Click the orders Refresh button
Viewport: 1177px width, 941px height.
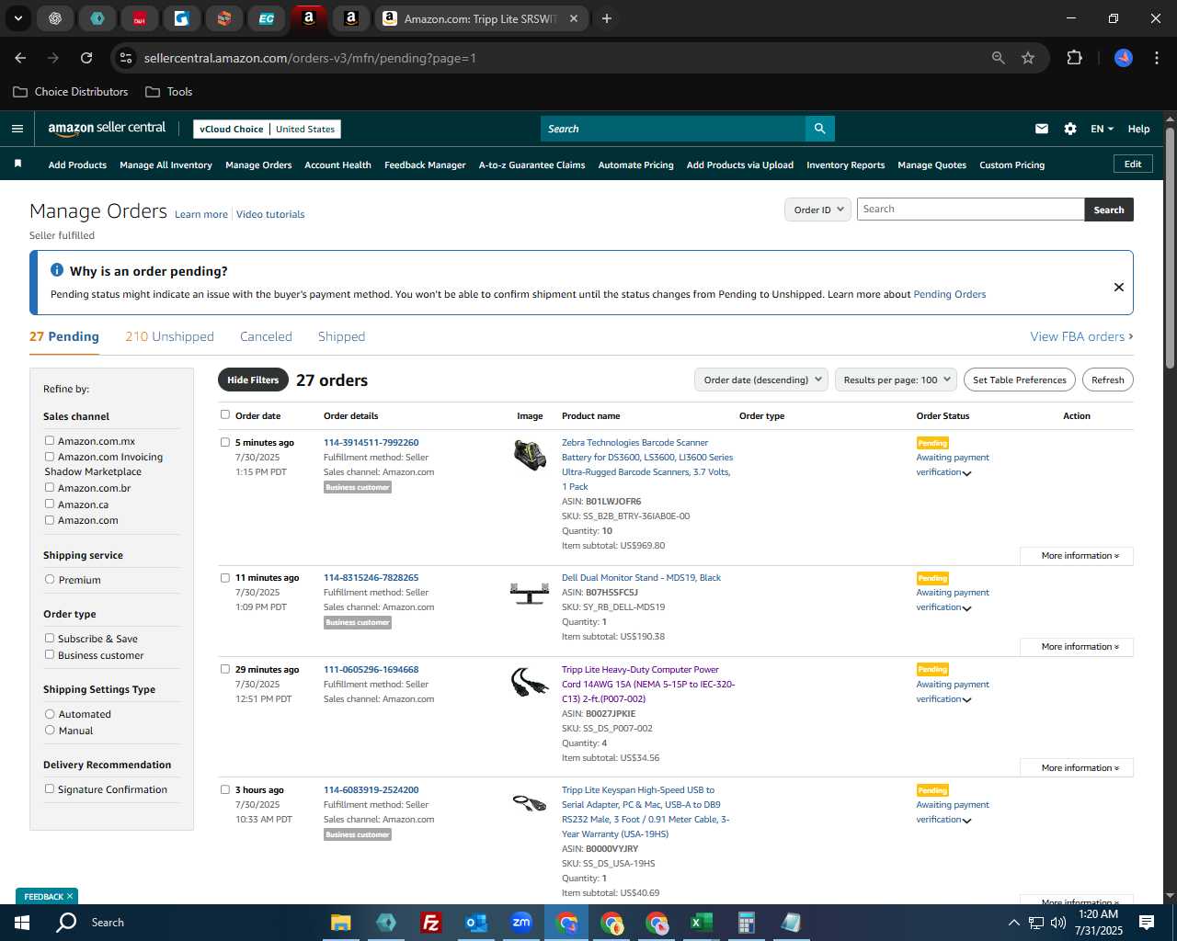(x=1107, y=380)
